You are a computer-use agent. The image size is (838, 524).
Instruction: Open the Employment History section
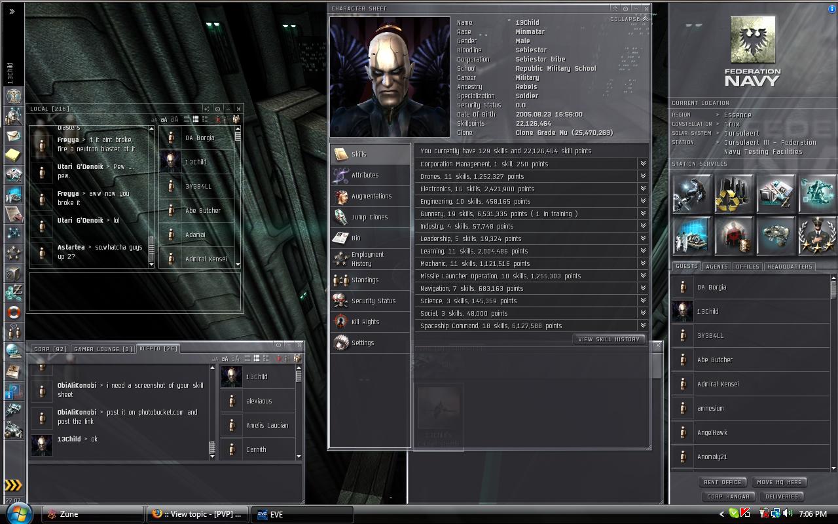point(371,259)
